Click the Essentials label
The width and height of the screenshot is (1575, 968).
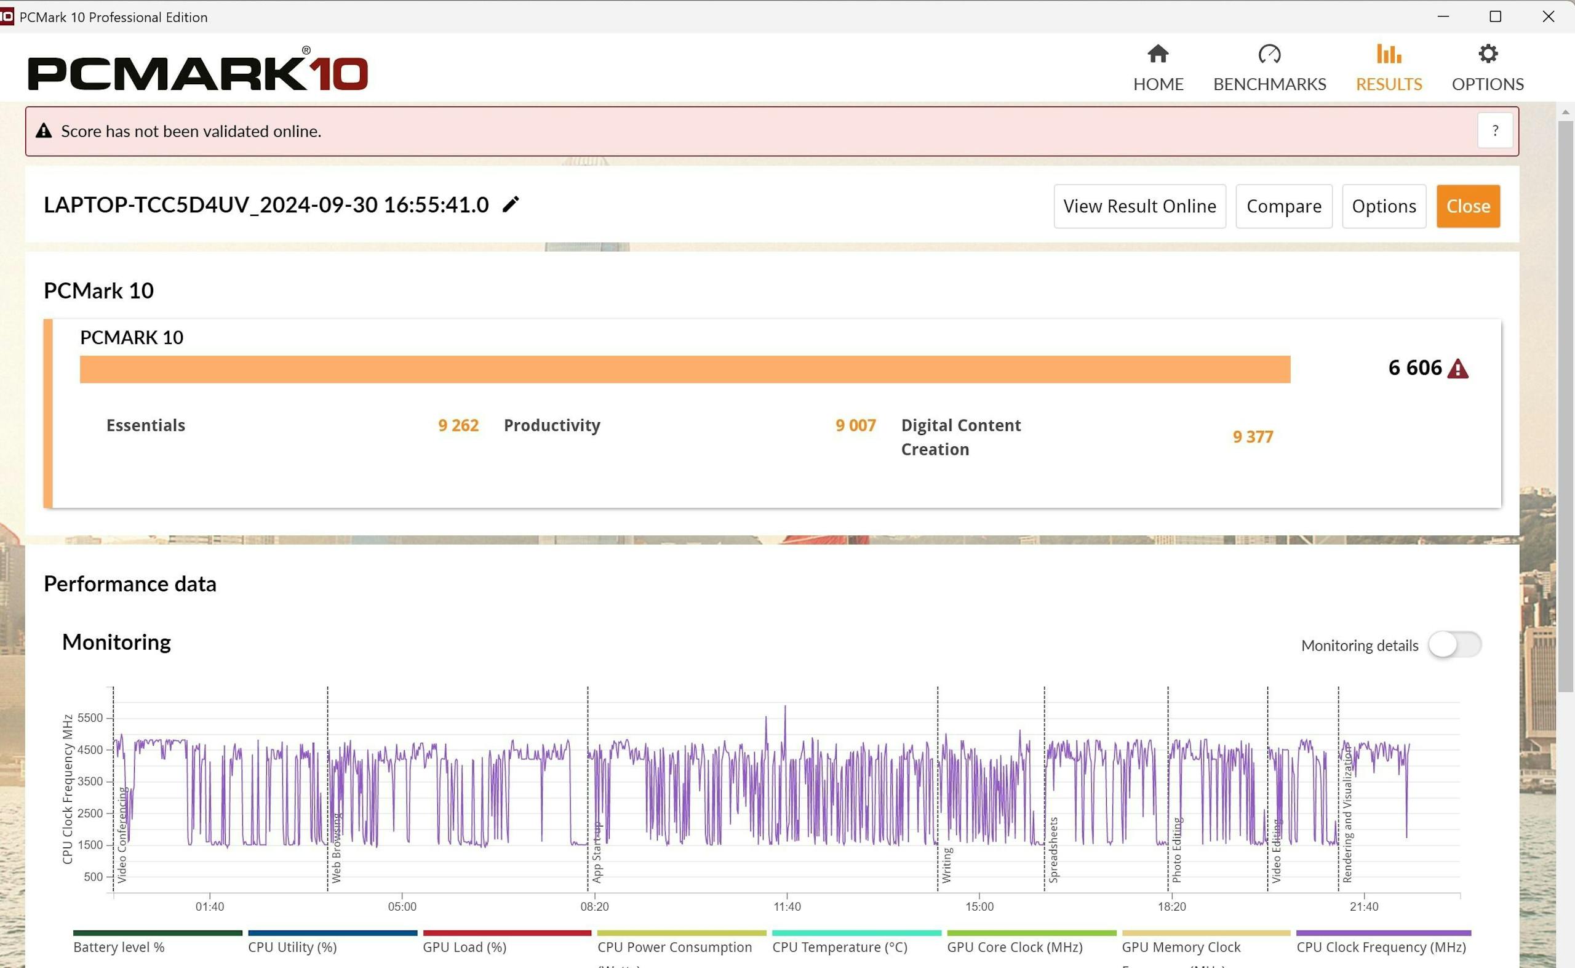tap(145, 425)
